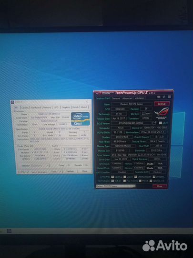193x258 pixels.
Task: Click the Level 3 cache value in CPU-Z
Action: point(71,159)
